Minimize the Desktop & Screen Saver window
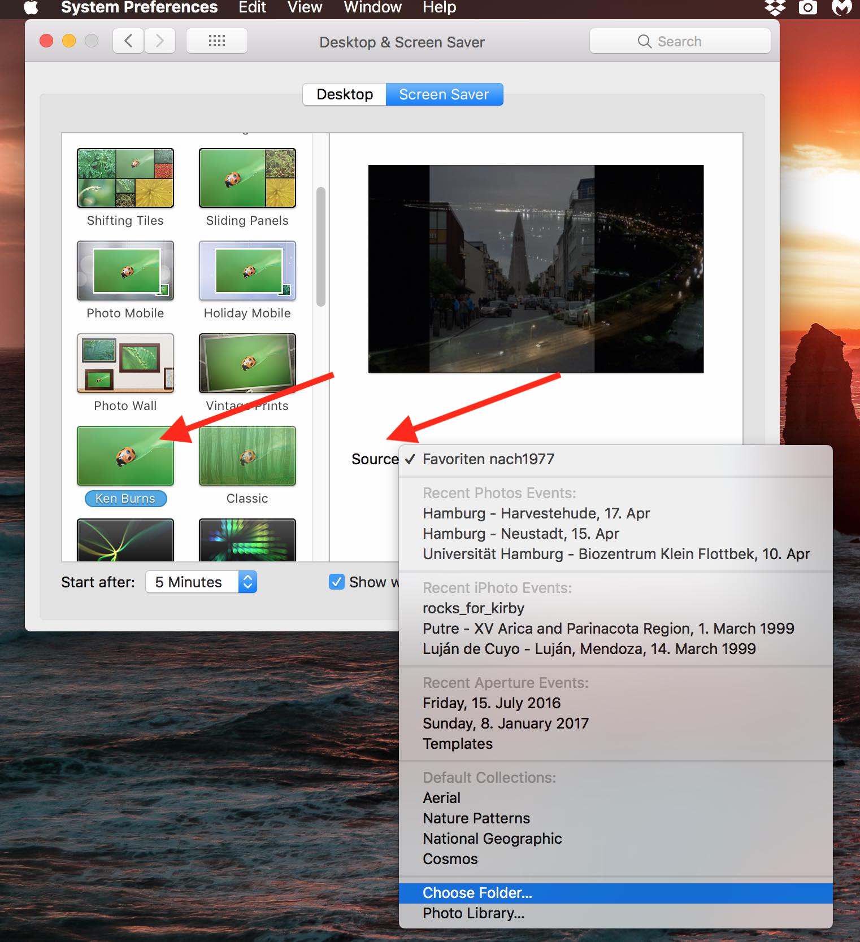 click(x=69, y=41)
